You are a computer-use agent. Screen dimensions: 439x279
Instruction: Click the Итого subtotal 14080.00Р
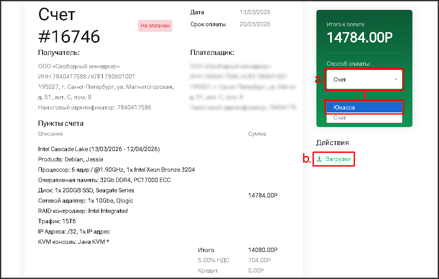coord(262,250)
